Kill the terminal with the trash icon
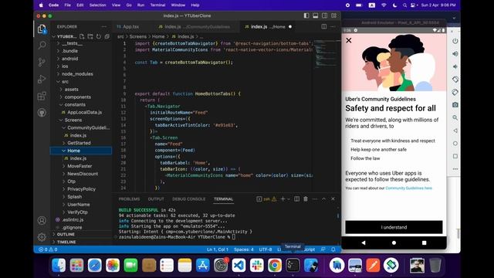The image size is (494, 278). point(306,199)
